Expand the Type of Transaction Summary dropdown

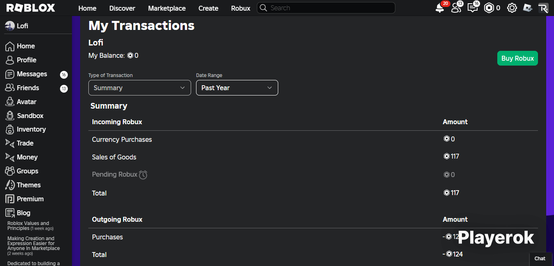coord(140,88)
